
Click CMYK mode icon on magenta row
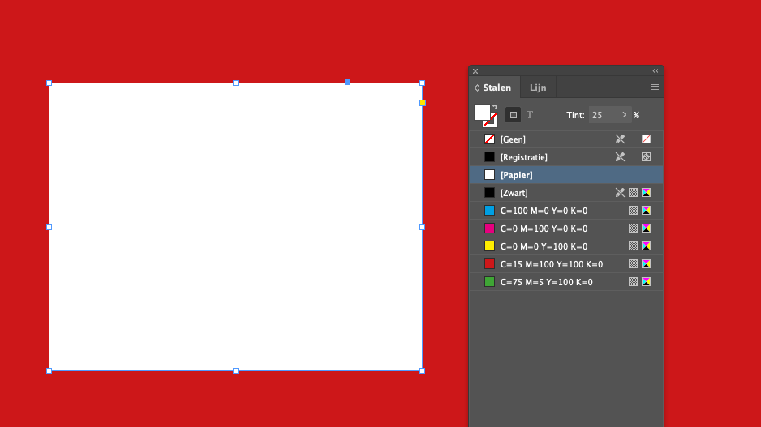click(x=646, y=228)
